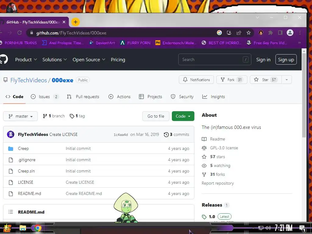Click the Sign in link
The height and width of the screenshot is (234, 312).
[263, 59]
